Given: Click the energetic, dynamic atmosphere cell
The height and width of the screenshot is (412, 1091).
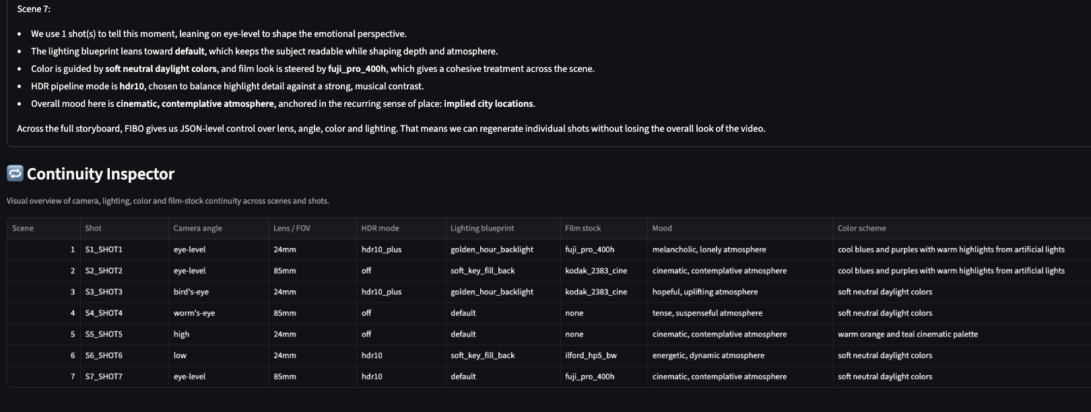Looking at the screenshot, I should tap(708, 356).
